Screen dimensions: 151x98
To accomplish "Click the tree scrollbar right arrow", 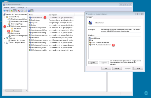I will pyautogui.click(x=26, y=90).
